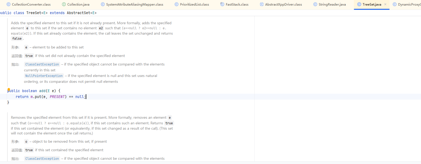Click the StringReader.java class icon
The height and width of the screenshot is (164, 421).
point(315,4)
